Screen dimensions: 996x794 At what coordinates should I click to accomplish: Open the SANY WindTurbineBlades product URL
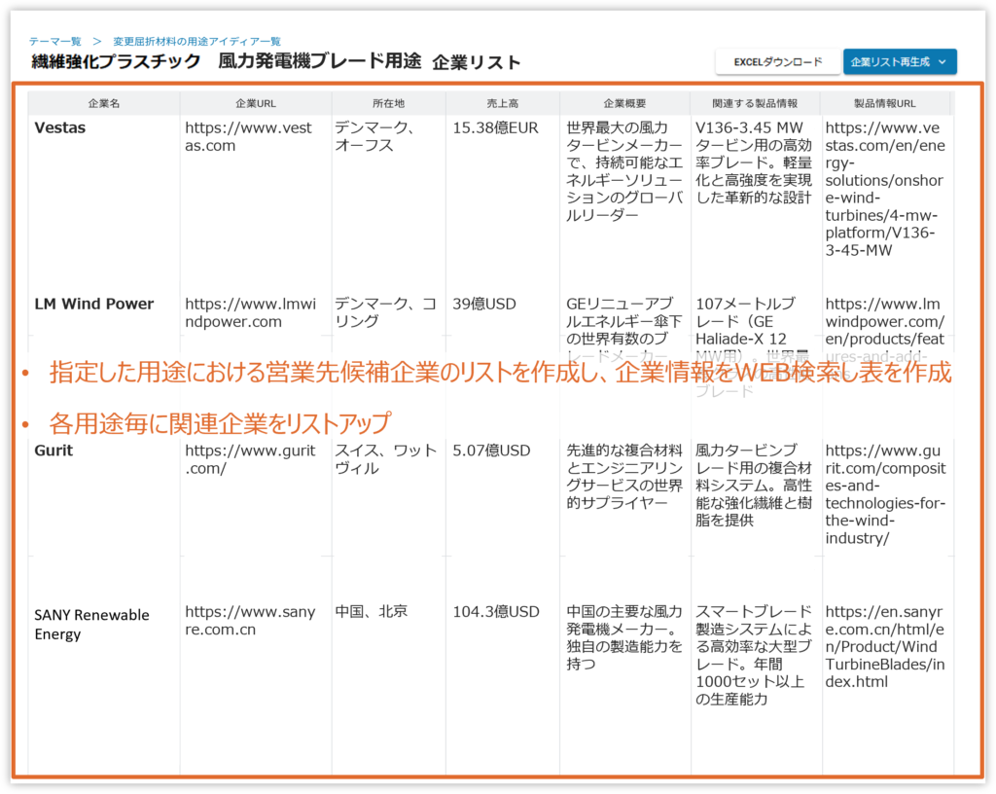tap(885, 647)
